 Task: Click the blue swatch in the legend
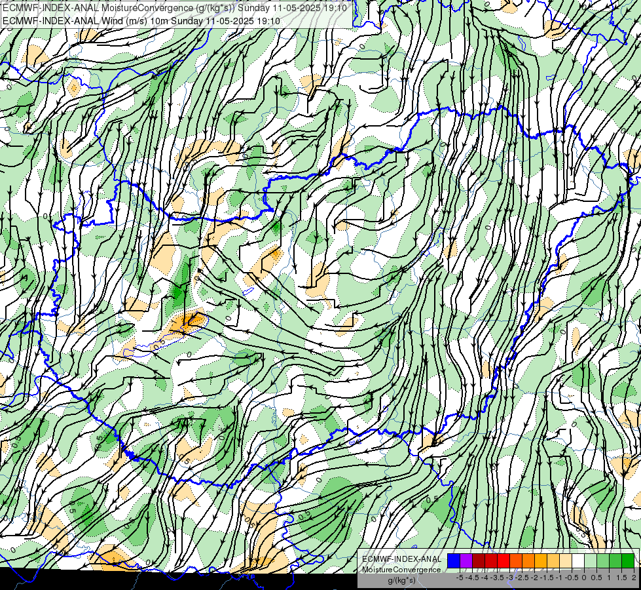click(454, 560)
